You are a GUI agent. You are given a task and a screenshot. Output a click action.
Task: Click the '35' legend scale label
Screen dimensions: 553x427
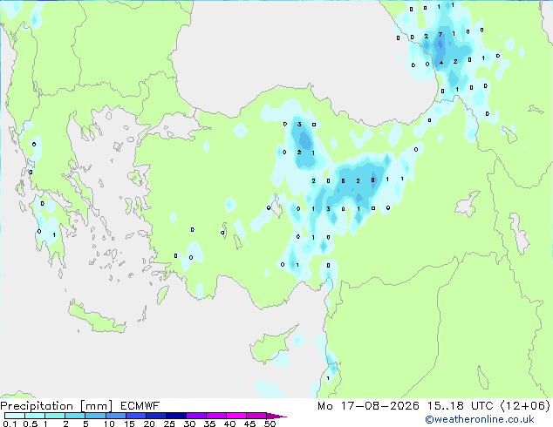tap(209, 424)
